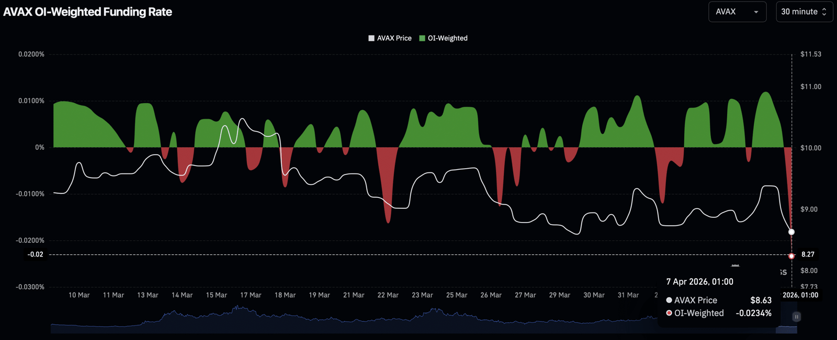Click the white AVAX price data point marker
The image size is (837, 340).
point(791,232)
